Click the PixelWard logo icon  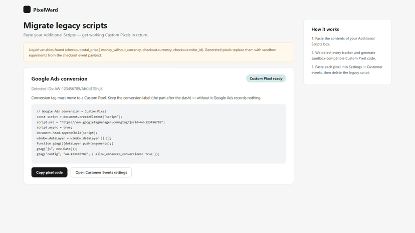[x=27, y=9]
